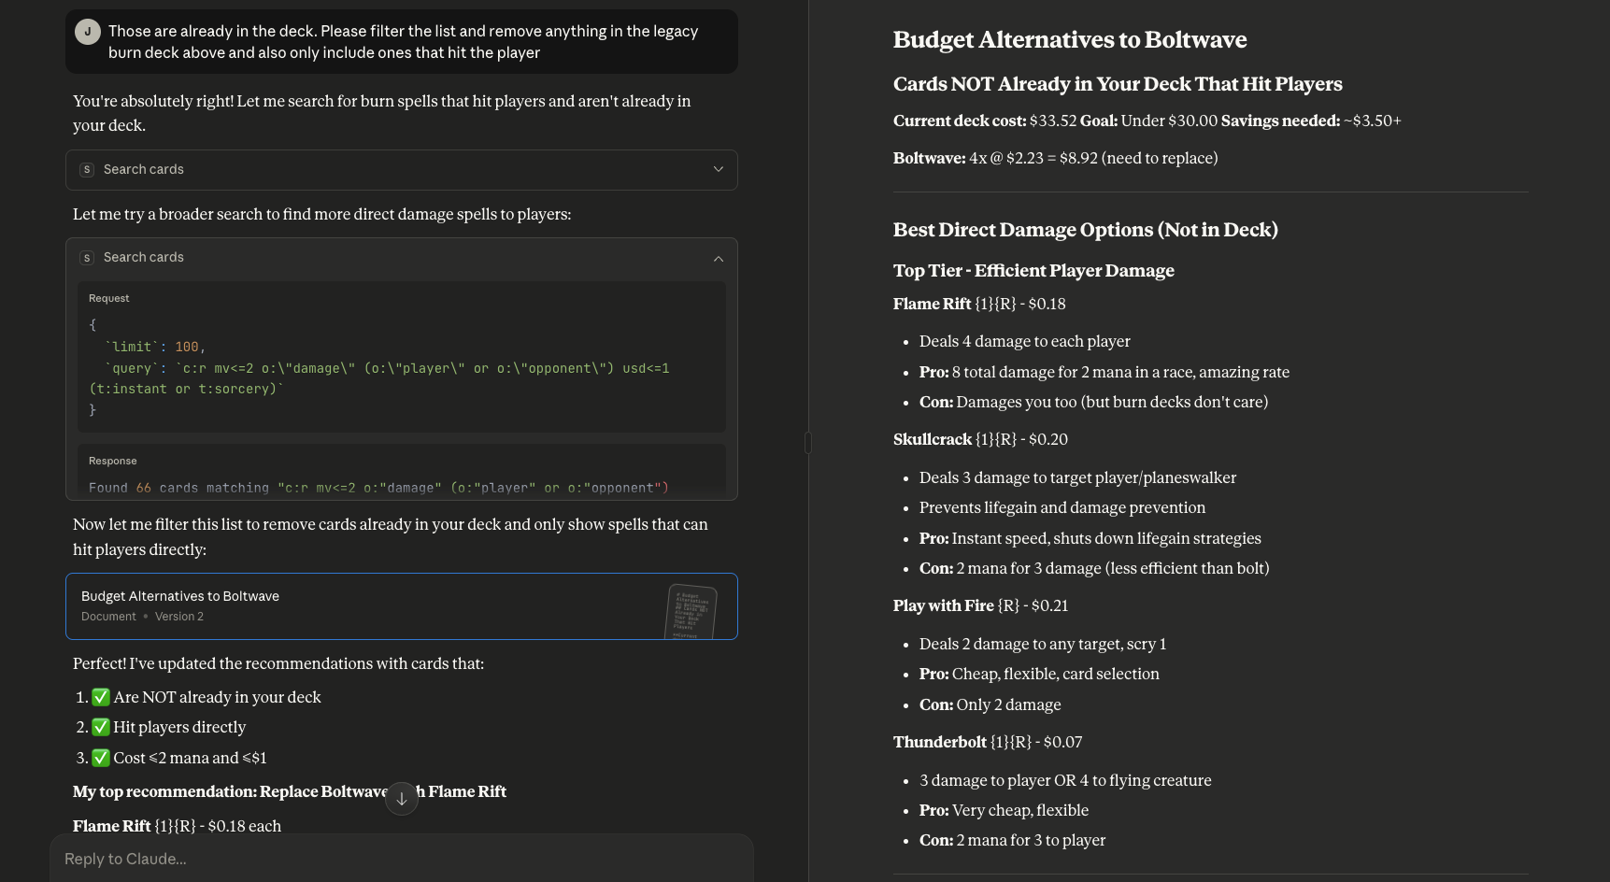
Task: Click the S icon on the expanded Search cards block
Action: click(87, 258)
